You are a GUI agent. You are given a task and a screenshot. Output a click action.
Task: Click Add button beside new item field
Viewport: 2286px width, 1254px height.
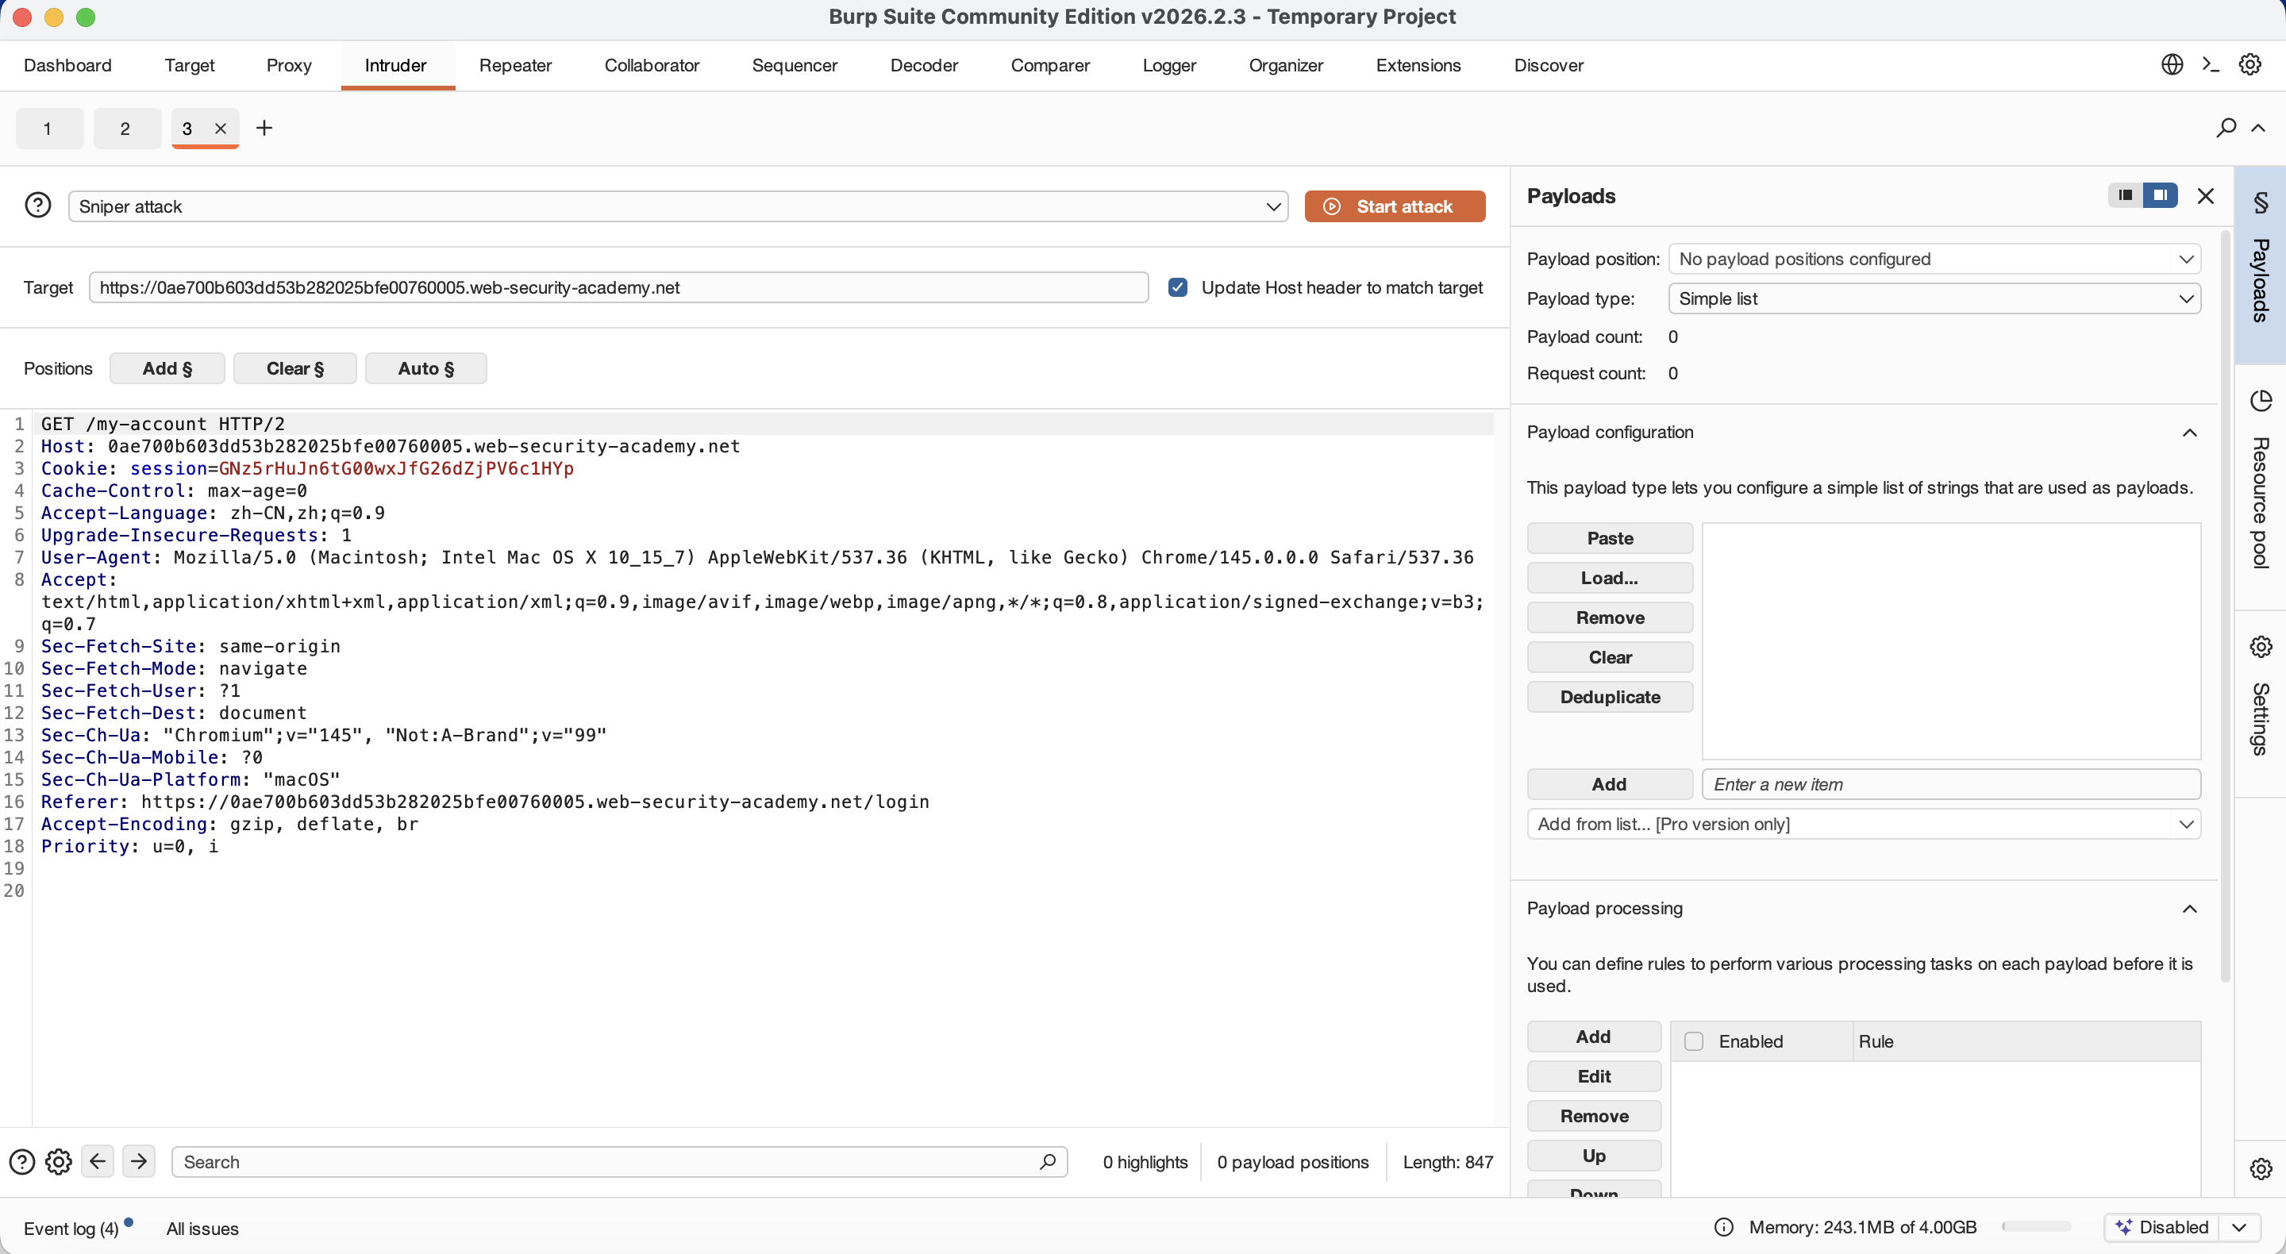(1610, 783)
